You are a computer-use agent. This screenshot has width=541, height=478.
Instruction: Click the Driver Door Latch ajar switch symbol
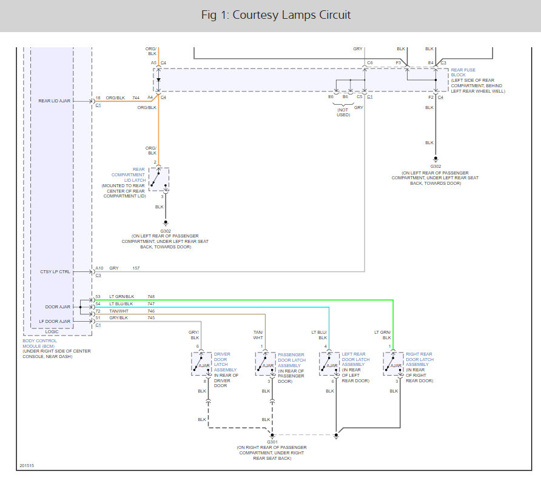(201, 363)
